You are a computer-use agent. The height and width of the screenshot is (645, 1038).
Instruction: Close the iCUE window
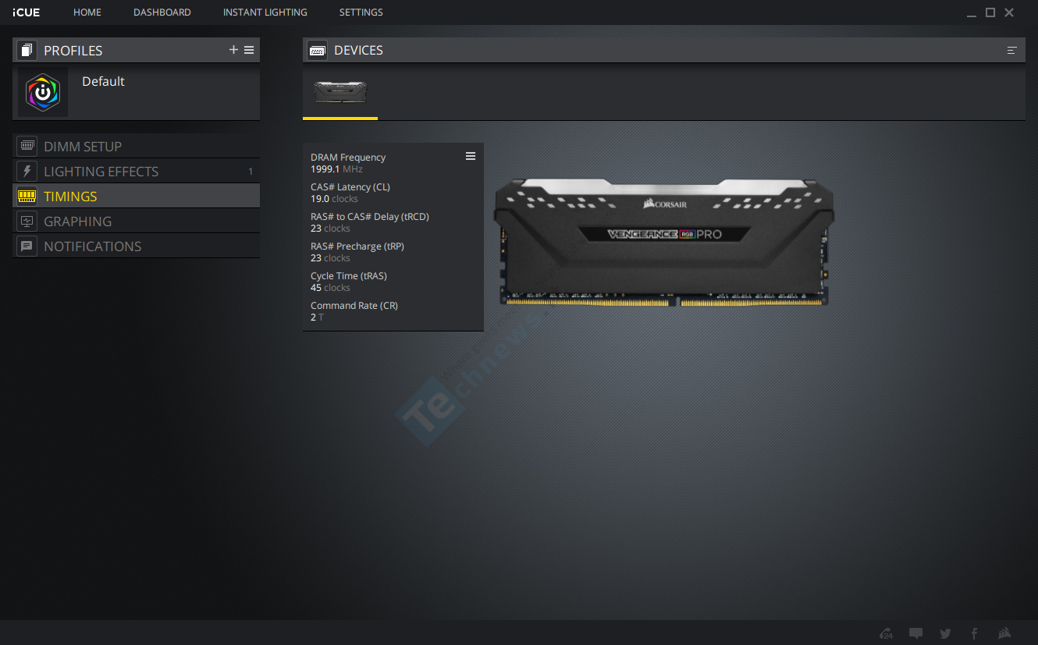[x=1009, y=12]
